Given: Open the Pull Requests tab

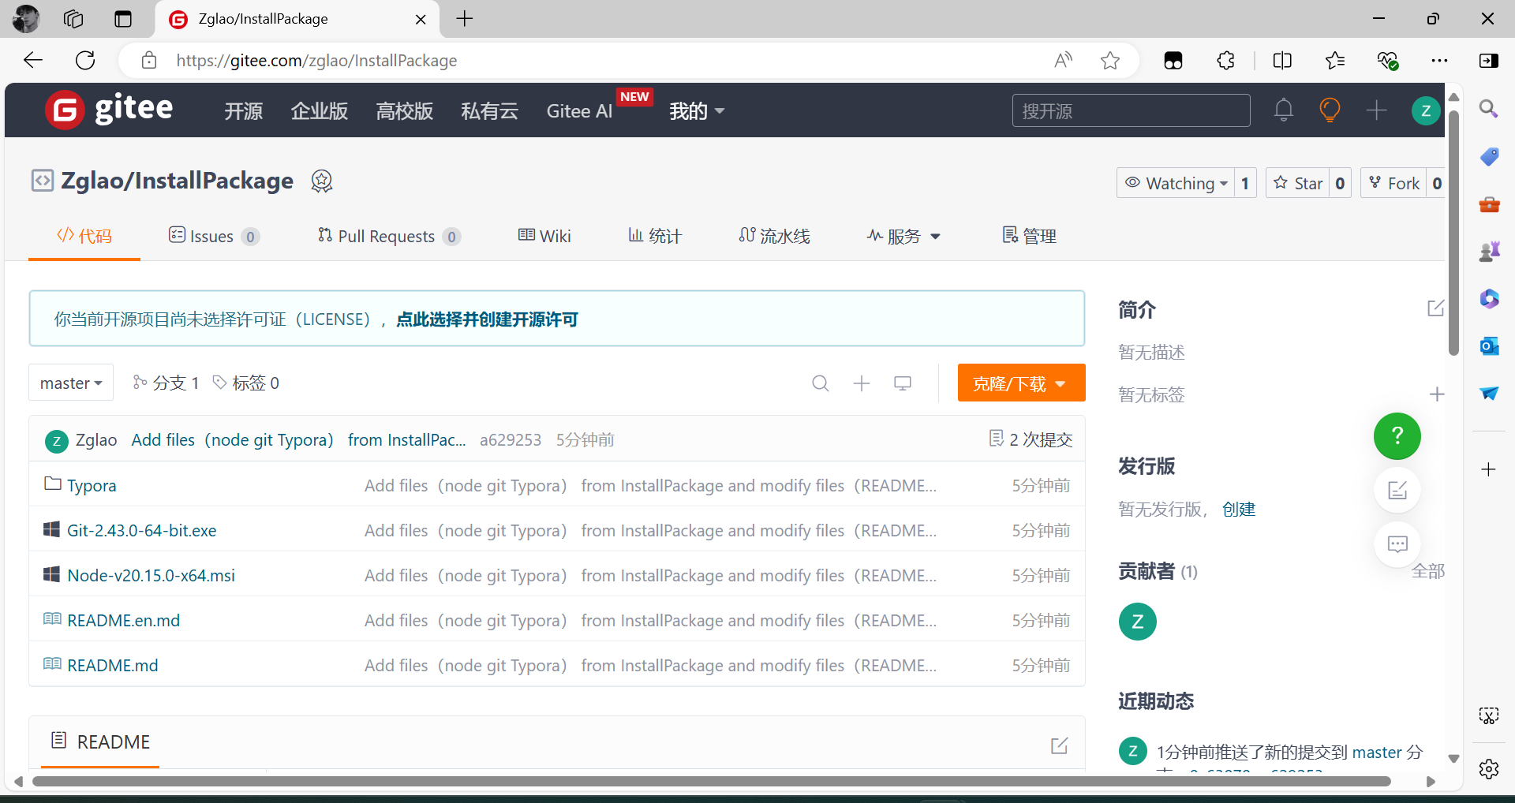Looking at the screenshot, I should coord(389,237).
